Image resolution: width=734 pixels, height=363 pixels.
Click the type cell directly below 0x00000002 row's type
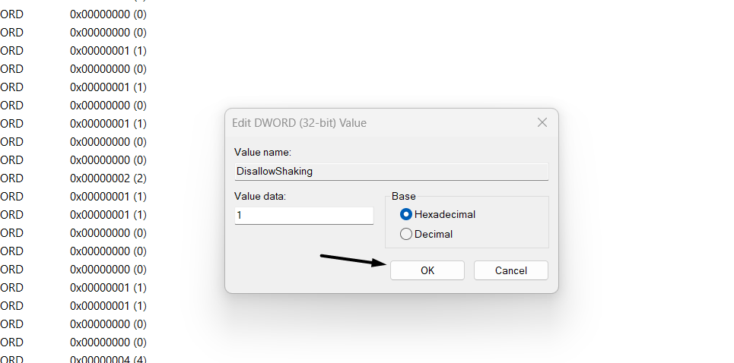pos(12,197)
